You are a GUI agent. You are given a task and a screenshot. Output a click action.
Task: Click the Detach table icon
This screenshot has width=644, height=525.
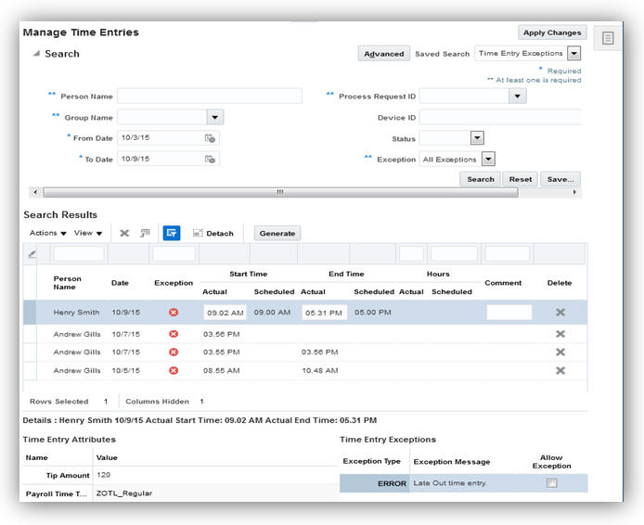pos(213,233)
